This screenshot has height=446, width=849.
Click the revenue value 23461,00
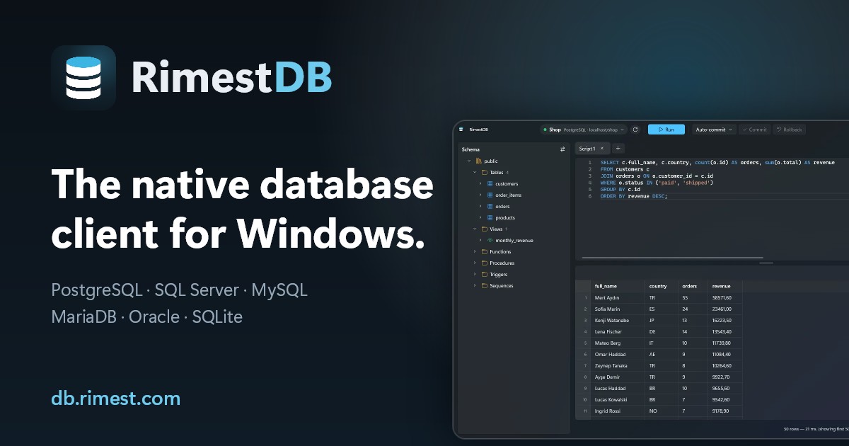click(724, 309)
